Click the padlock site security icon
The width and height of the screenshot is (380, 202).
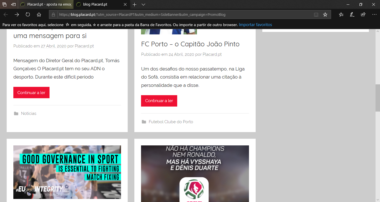point(54,14)
